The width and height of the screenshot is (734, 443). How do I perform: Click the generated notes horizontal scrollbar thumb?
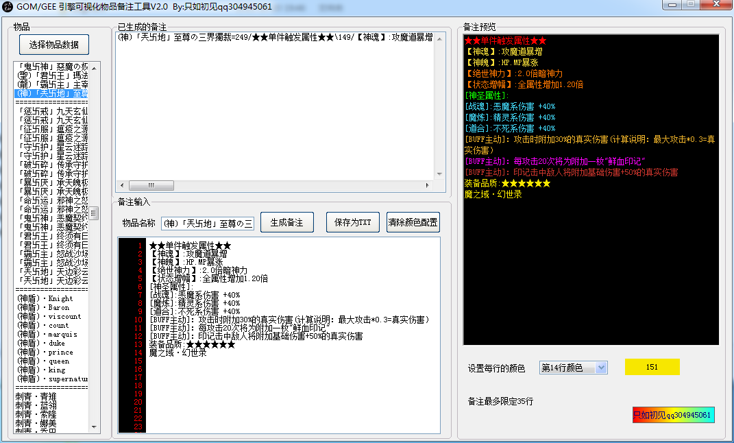click(151, 185)
